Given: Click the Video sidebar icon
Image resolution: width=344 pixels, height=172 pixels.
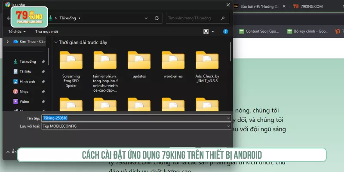Looking at the screenshot, I should click(15, 101).
